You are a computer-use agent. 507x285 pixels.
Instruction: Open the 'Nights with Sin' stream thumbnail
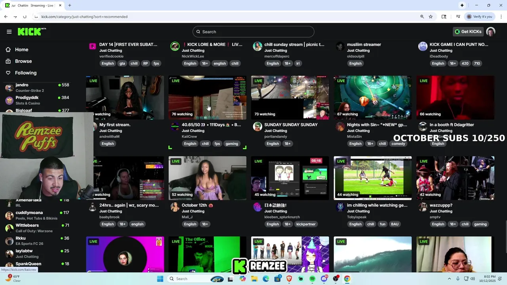point(373,98)
